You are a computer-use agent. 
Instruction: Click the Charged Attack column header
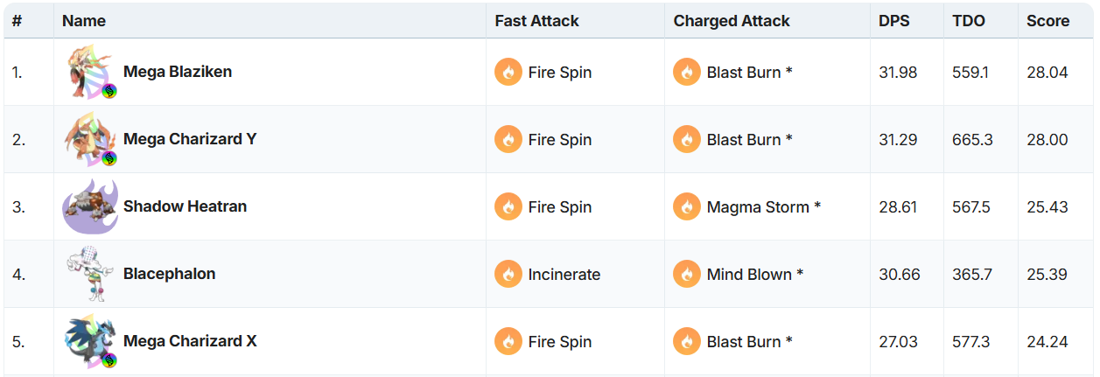pyautogui.click(x=732, y=21)
